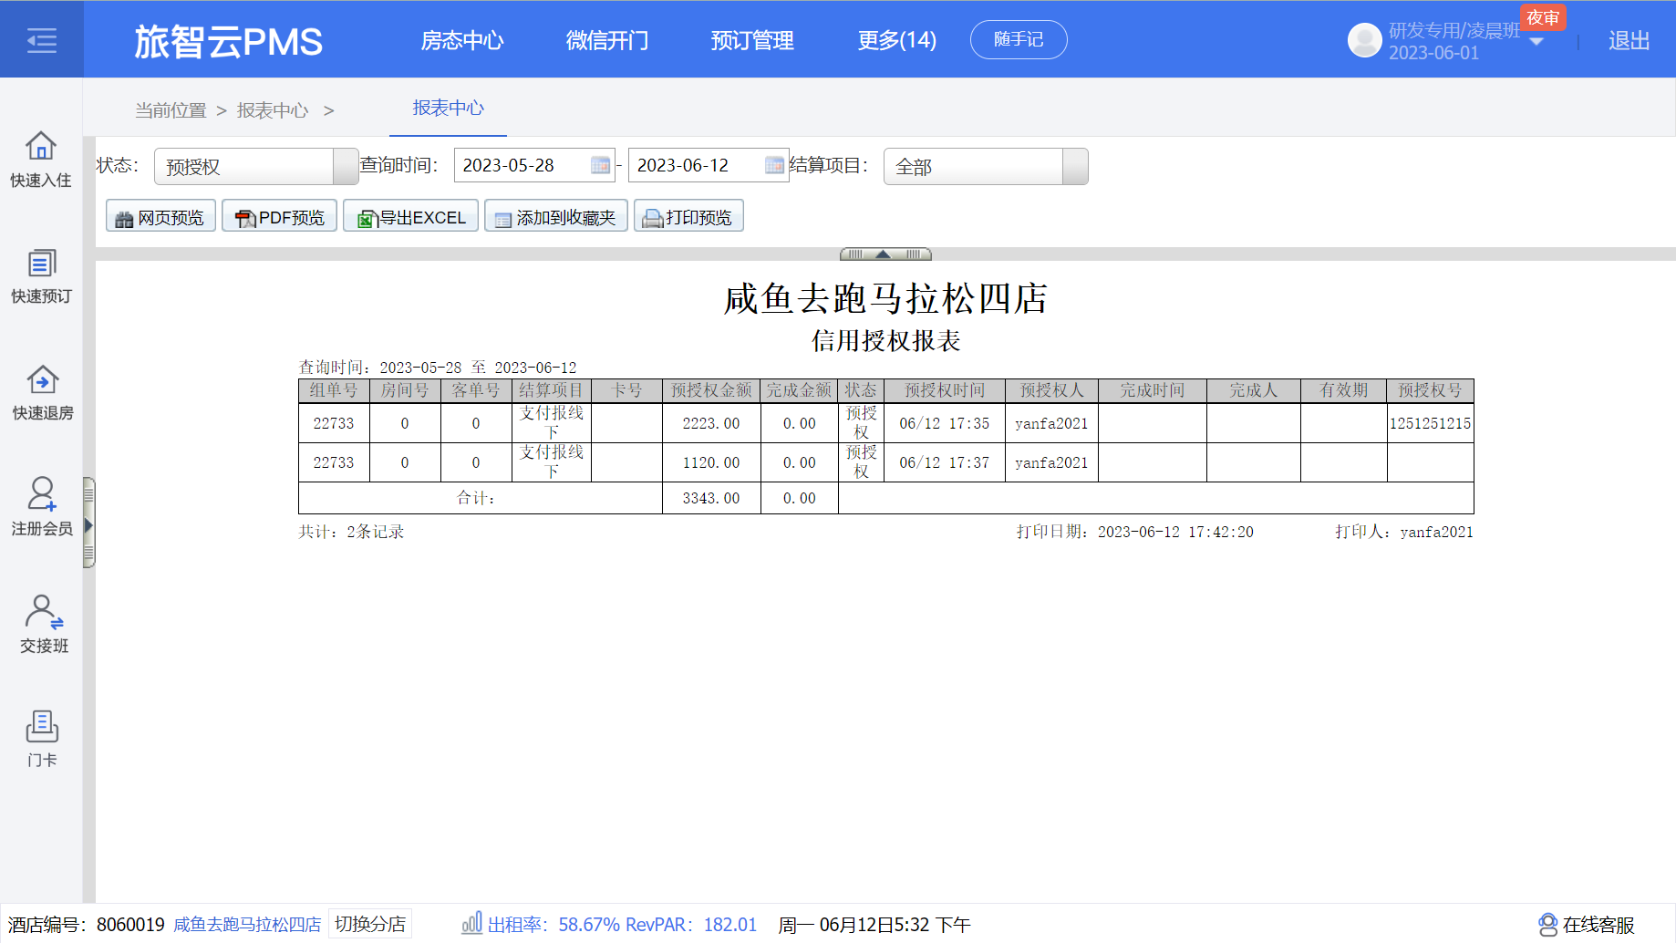Collapse the sidebar with hamburger menu icon
1676x943 pixels.
(x=42, y=40)
